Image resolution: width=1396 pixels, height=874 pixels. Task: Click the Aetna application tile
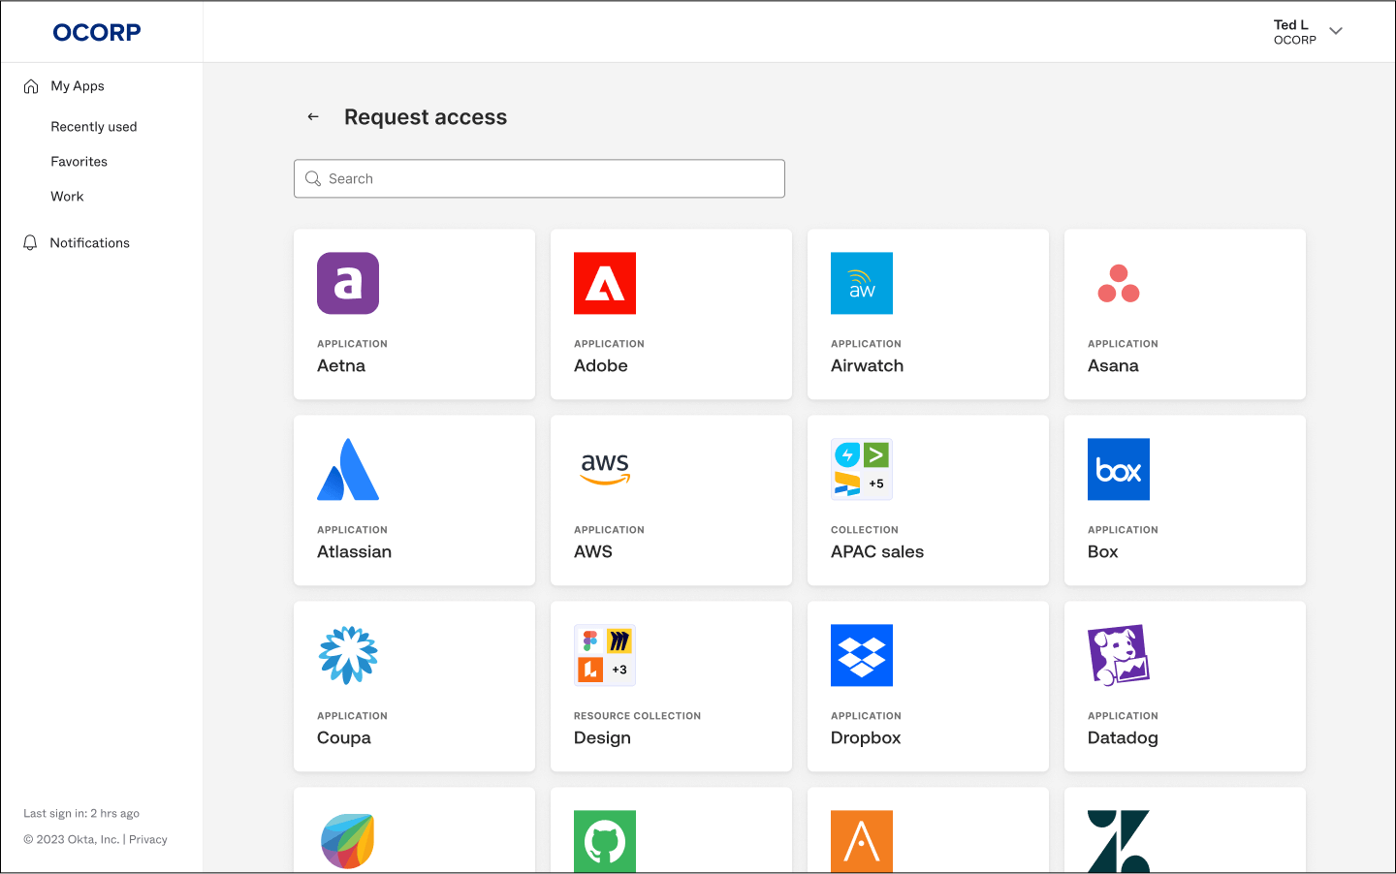click(x=414, y=314)
